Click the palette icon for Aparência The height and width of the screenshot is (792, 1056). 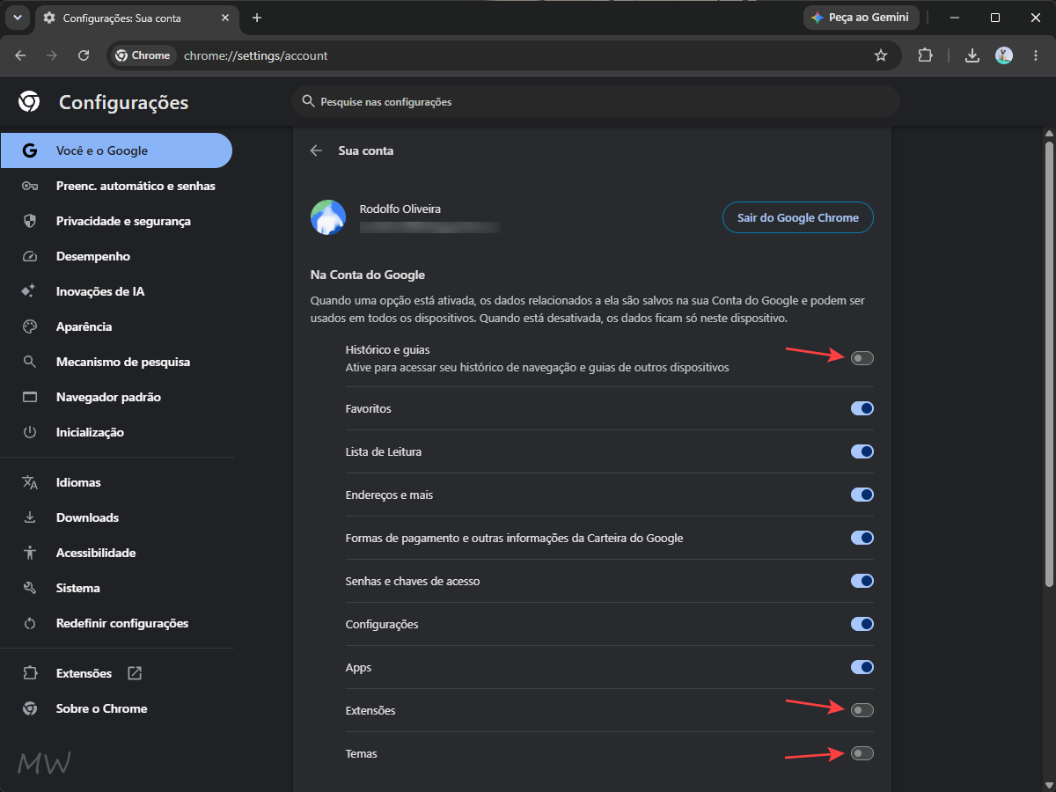pos(30,326)
